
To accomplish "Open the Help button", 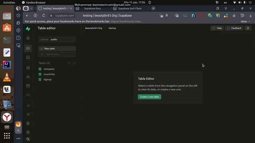I will 217,28.
